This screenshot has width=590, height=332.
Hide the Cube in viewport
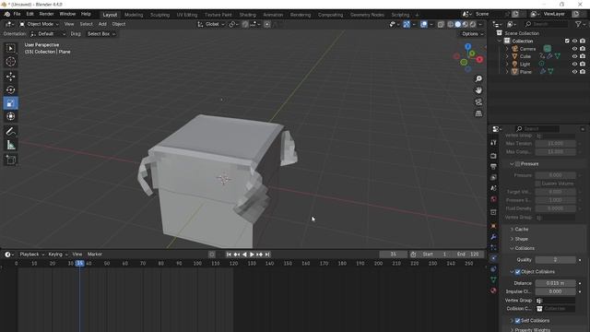[574, 56]
